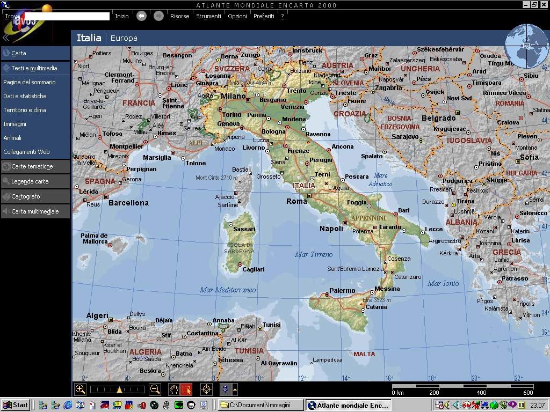Click the Mar Mediterraneo sea label

click(x=228, y=290)
